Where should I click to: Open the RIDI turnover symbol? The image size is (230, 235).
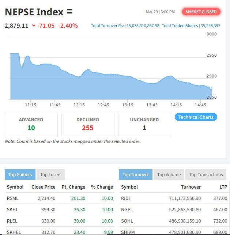pyautogui.click(x=125, y=198)
